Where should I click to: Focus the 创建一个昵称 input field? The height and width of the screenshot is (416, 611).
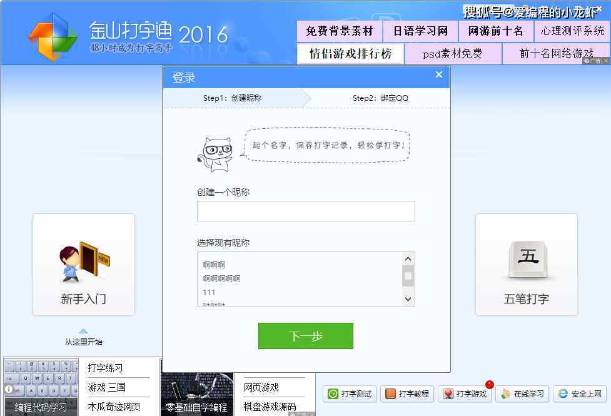point(306,211)
